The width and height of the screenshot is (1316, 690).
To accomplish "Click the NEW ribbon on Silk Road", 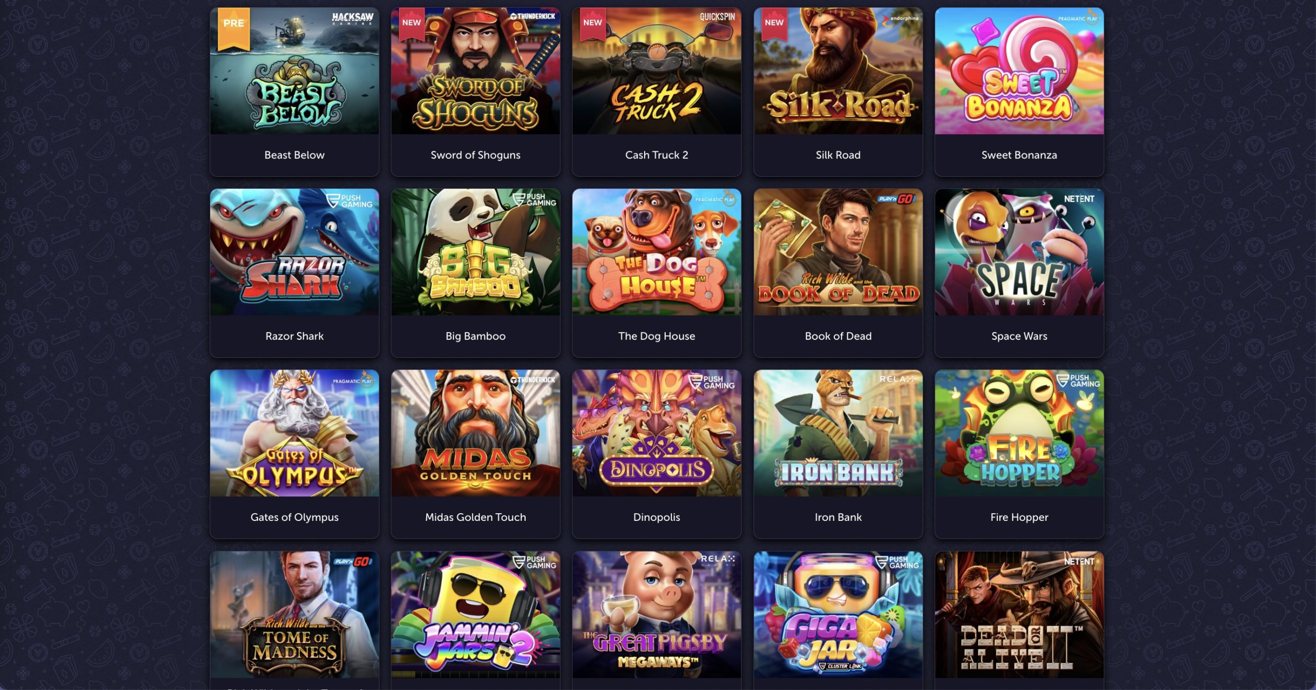I will pyautogui.click(x=774, y=23).
